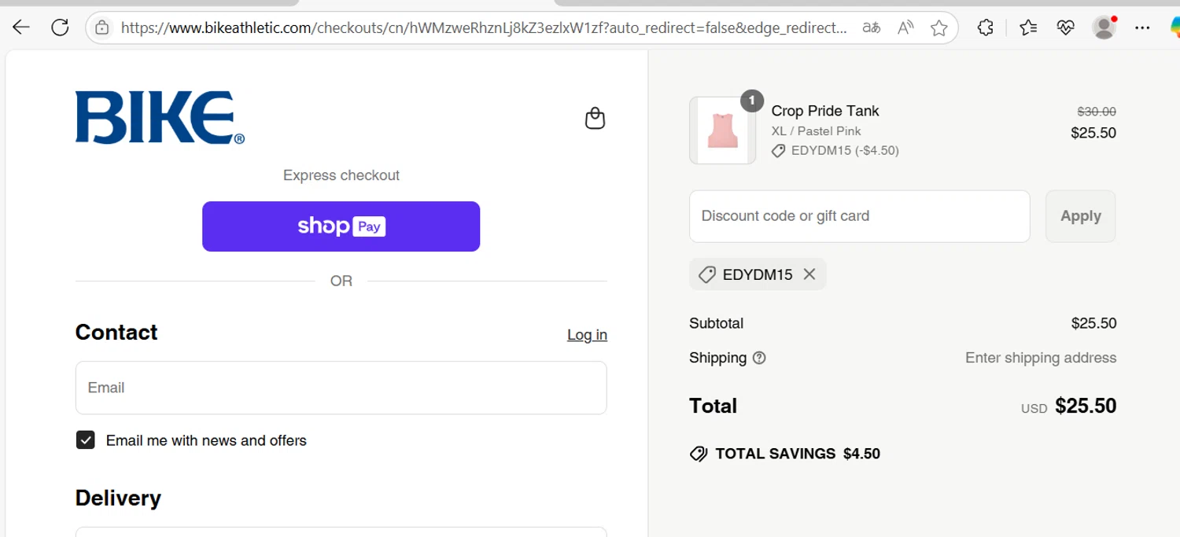Click the Subtotal label
The width and height of the screenshot is (1180, 537).
pos(716,323)
